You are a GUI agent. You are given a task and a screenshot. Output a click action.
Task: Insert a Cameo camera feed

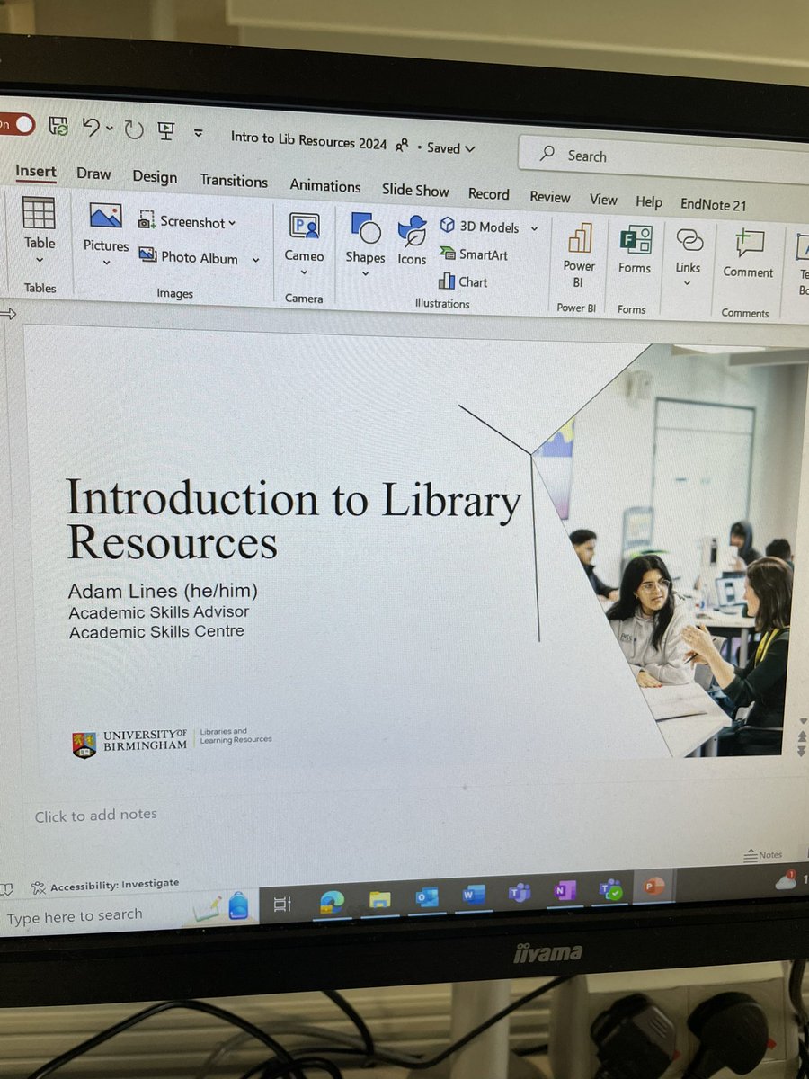click(x=304, y=238)
